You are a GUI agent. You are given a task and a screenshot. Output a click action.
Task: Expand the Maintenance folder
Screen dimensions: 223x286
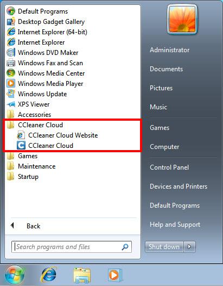point(31,166)
